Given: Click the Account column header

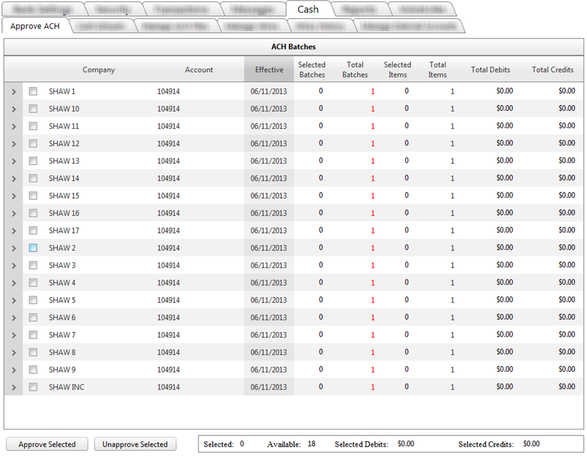Looking at the screenshot, I should point(199,70).
